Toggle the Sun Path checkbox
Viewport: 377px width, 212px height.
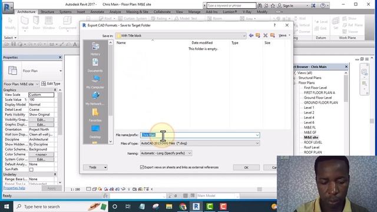click(x=31, y=170)
